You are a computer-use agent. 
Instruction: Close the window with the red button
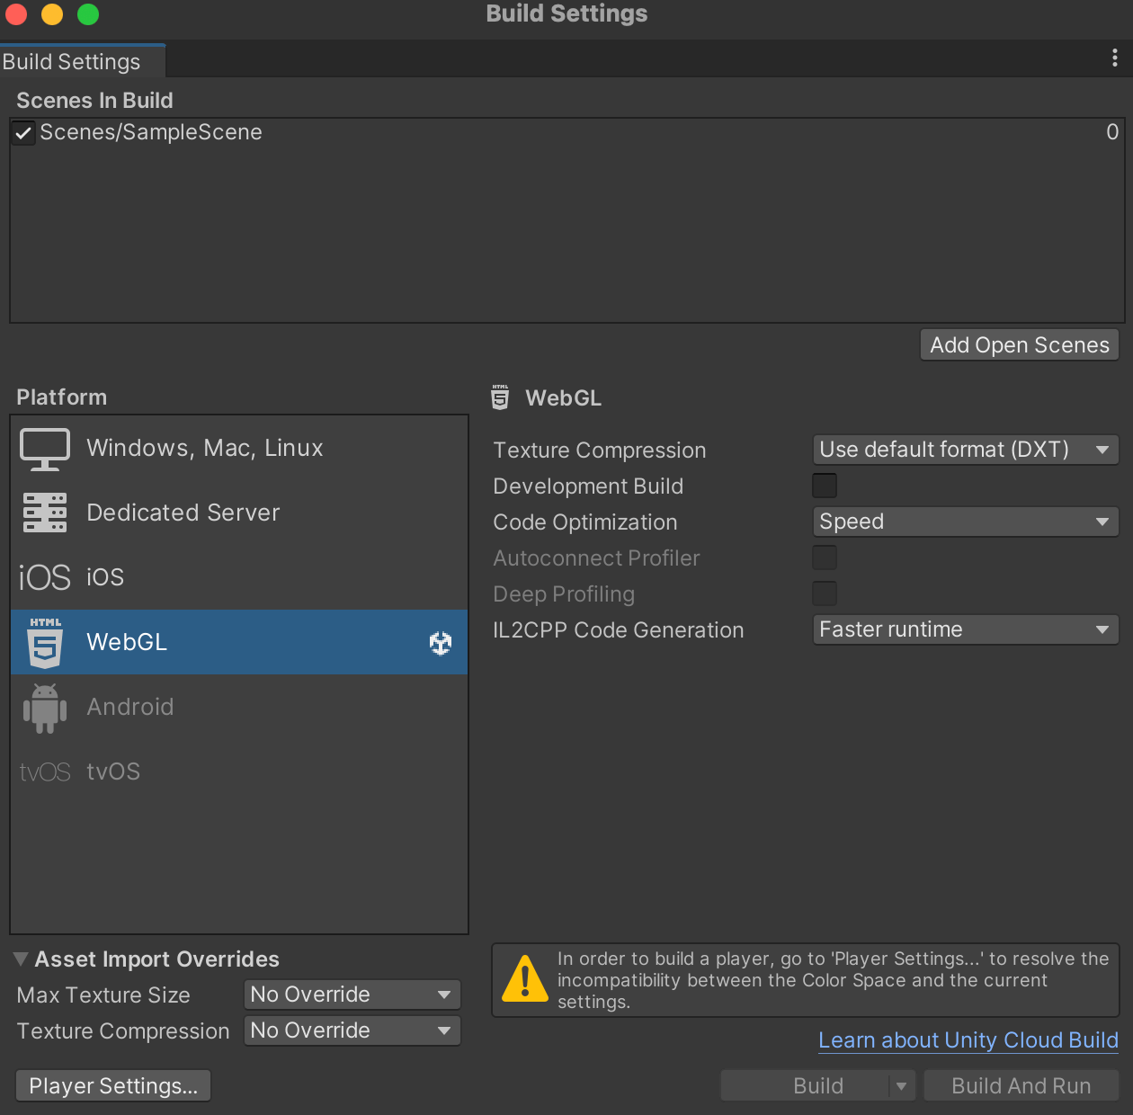tap(16, 14)
